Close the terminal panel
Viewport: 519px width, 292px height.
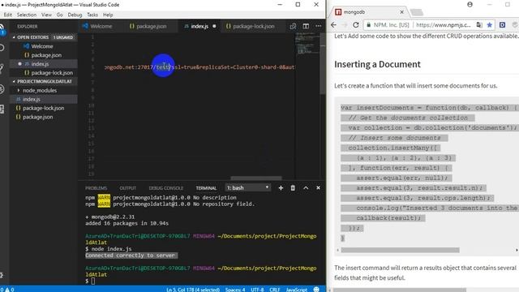(x=318, y=187)
